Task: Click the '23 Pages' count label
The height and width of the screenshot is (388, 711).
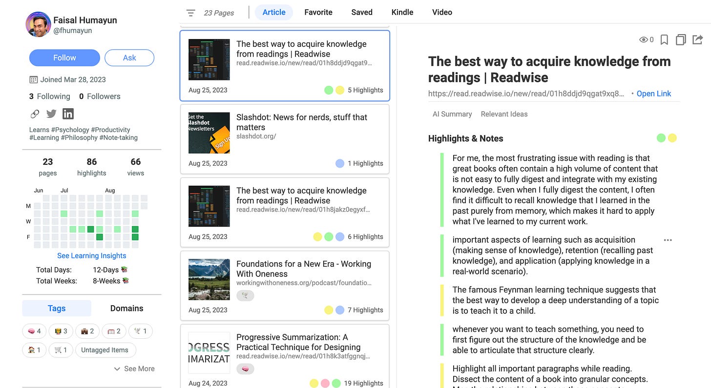Action: point(219,13)
